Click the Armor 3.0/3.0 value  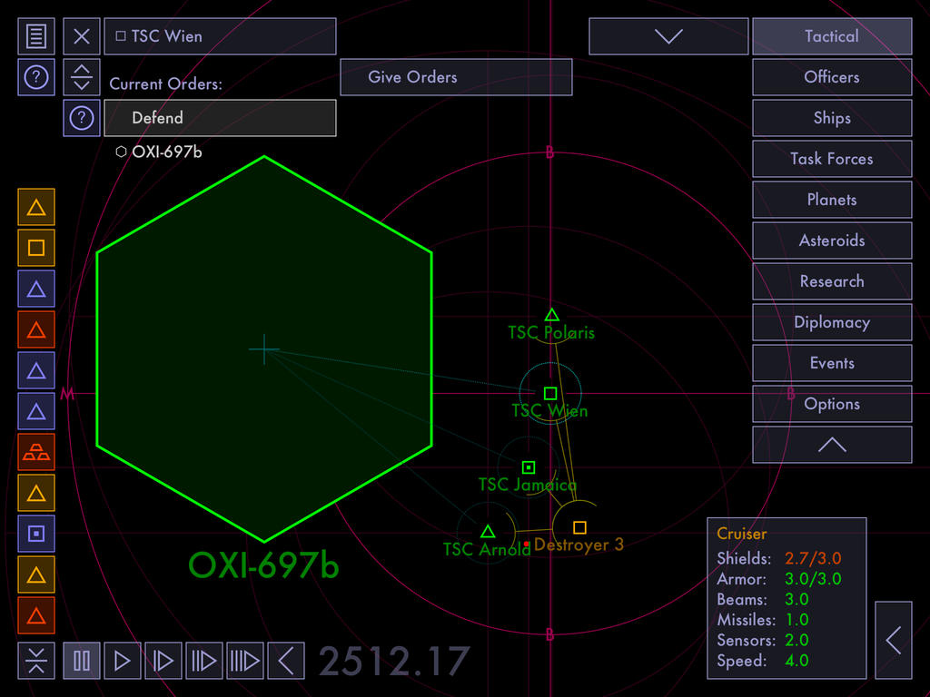(x=813, y=579)
